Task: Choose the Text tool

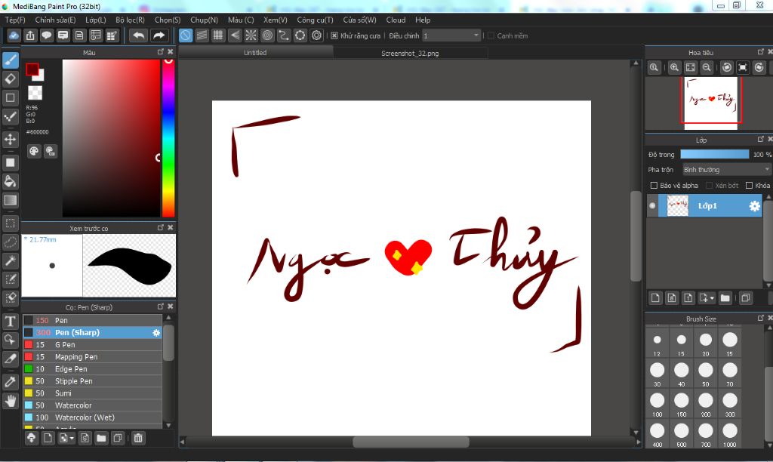Action: [11, 322]
